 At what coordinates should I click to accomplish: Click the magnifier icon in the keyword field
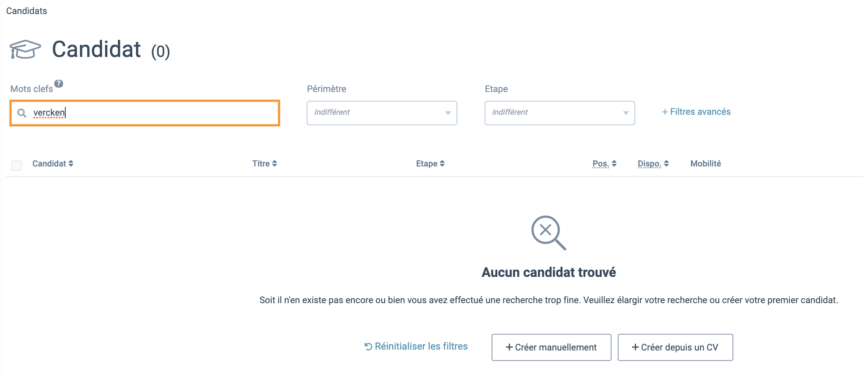(x=22, y=113)
